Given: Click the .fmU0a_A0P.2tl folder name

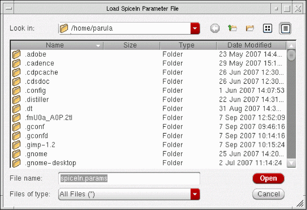Looking at the screenshot, I should click(49, 118).
